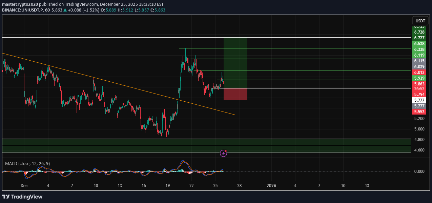Click the 6.338 price label on axis

(x=419, y=49)
